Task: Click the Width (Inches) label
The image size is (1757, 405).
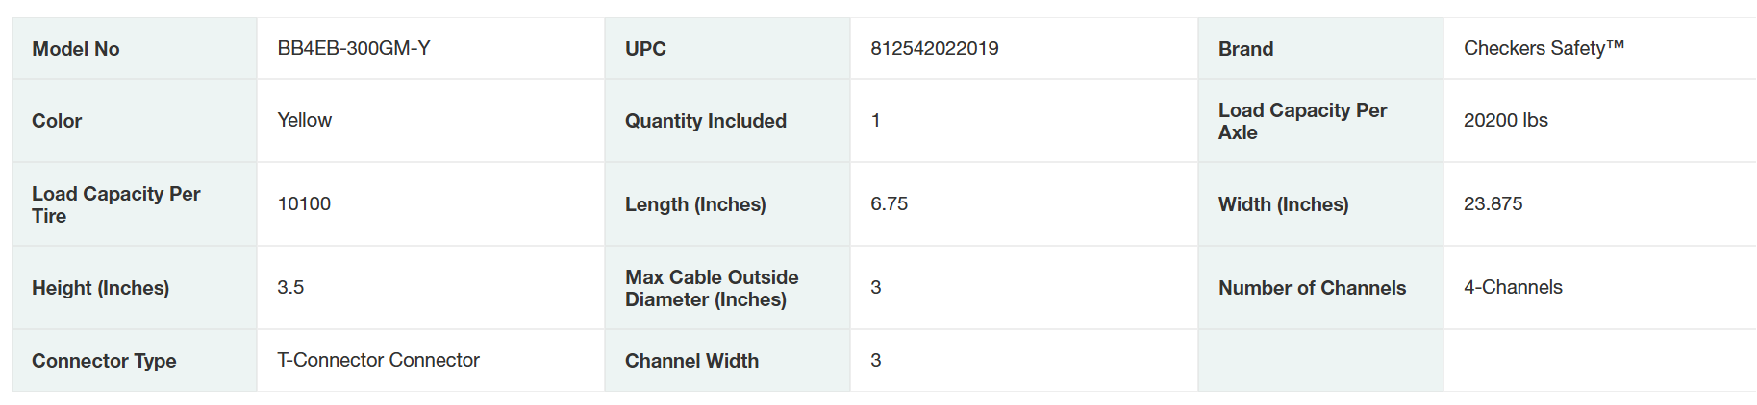Action: 1283,204
